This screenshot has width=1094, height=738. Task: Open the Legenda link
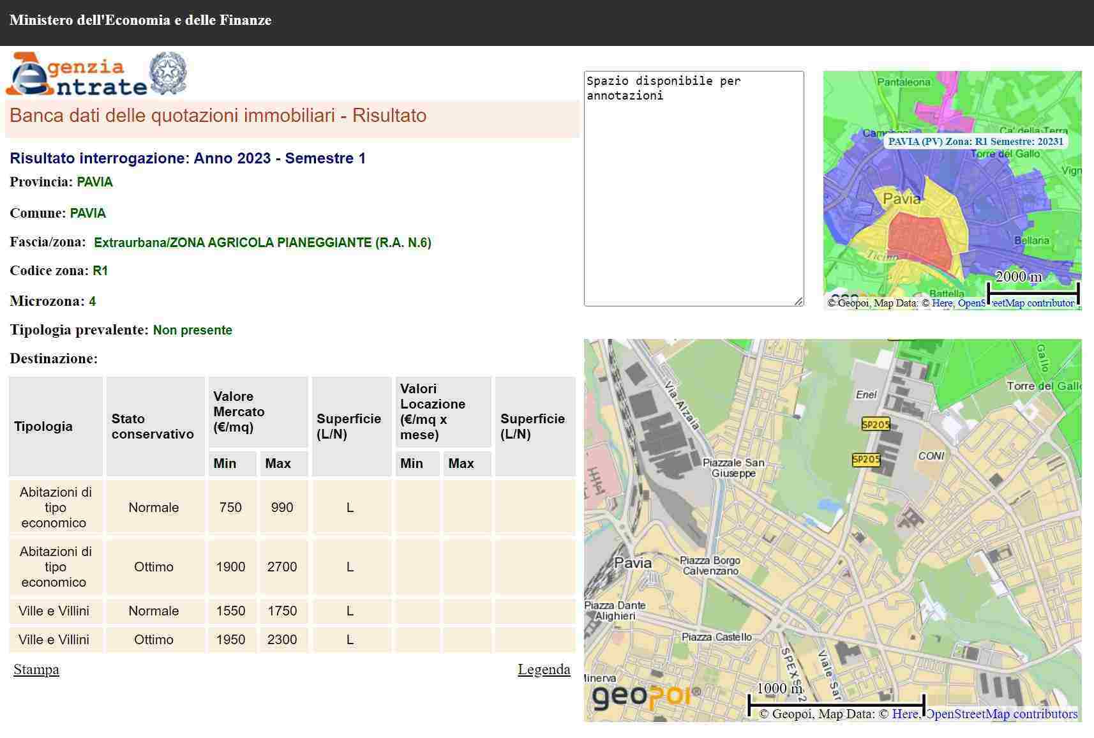pyautogui.click(x=544, y=670)
